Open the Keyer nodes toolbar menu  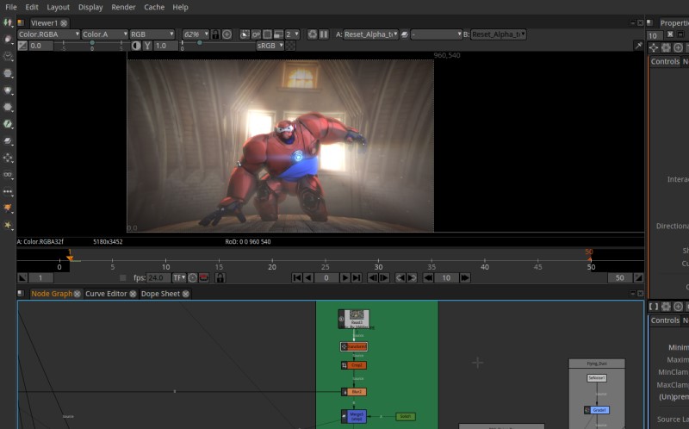point(8,124)
